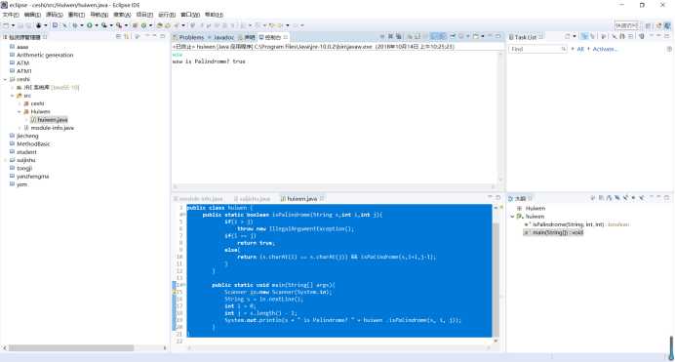Toggle Link with Editor in package explorer
Screen dimensions: 675x362
click(126, 36)
